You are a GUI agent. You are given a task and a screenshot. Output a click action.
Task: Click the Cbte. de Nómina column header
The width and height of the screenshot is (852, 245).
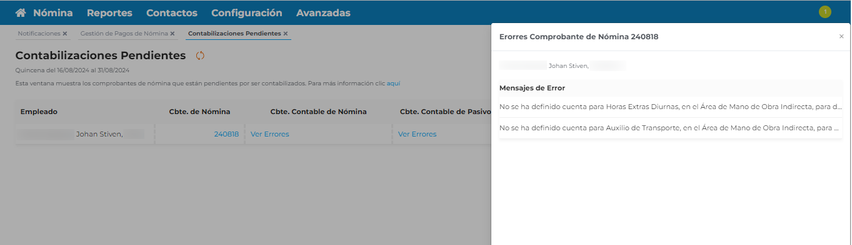pyautogui.click(x=199, y=112)
